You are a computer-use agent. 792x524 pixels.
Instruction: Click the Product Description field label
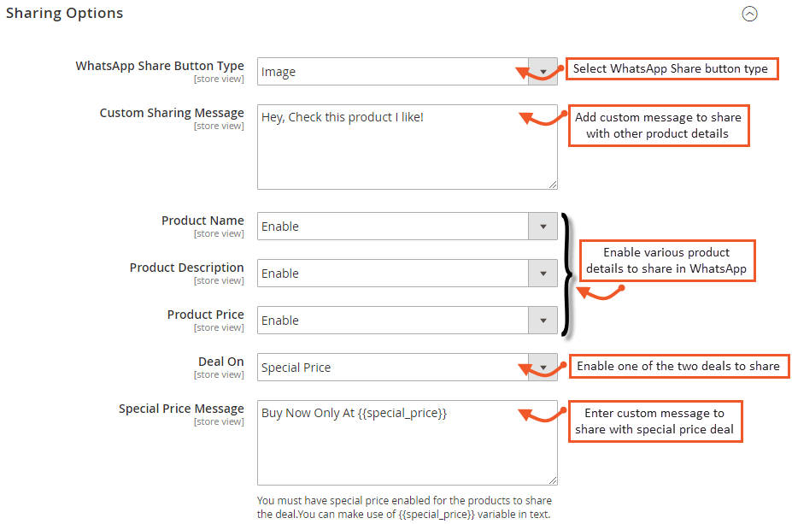[187, 268]
